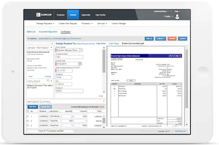
Task: Switch to the Expense tab
Action: [60, 15]
